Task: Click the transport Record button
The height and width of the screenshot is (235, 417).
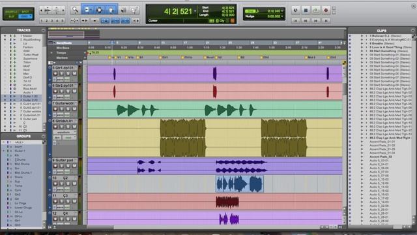Action: click(326, 10)
